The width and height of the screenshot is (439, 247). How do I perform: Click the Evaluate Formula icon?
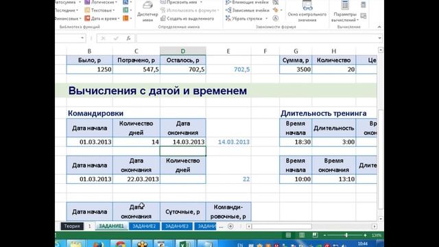pos(276,19)
